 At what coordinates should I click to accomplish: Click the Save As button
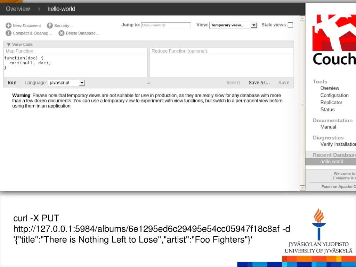259,83
